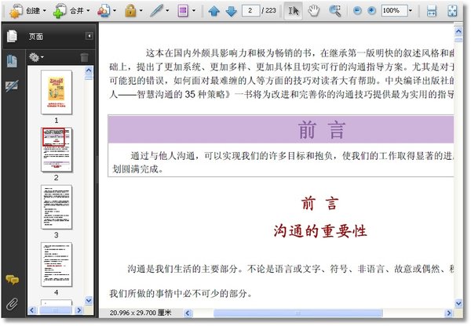
Task: Click the red 沟通的重要性 title
Action: coord(320,231)
